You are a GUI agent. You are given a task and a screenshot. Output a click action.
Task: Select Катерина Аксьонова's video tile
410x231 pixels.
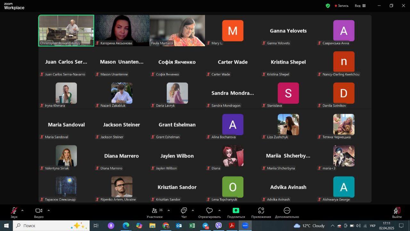click(x=122, y=30)
